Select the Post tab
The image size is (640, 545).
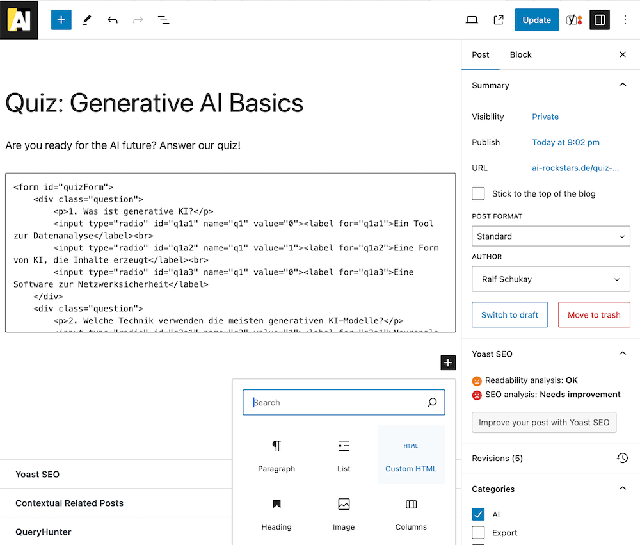[481, 55]
